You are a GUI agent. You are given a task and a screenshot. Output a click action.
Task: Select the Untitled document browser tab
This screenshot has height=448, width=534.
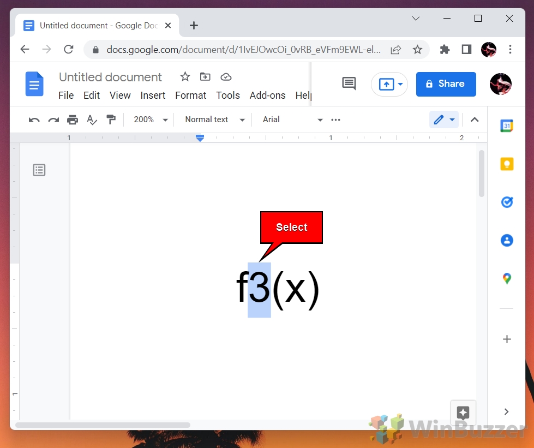click(x=98, y=26)
